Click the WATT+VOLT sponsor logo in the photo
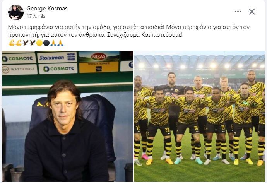 pos(19,70)
